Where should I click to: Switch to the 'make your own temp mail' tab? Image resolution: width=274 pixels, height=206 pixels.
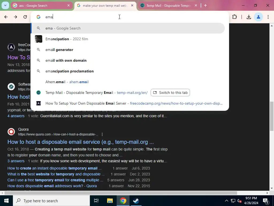tap(105, 6)
